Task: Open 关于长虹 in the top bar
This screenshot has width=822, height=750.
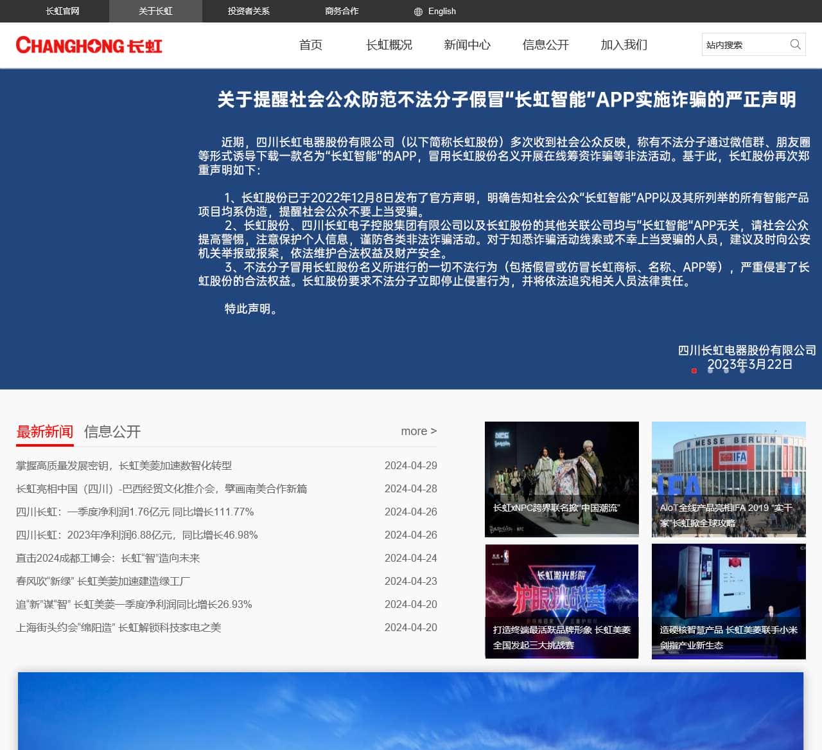Action: [155, 11]
